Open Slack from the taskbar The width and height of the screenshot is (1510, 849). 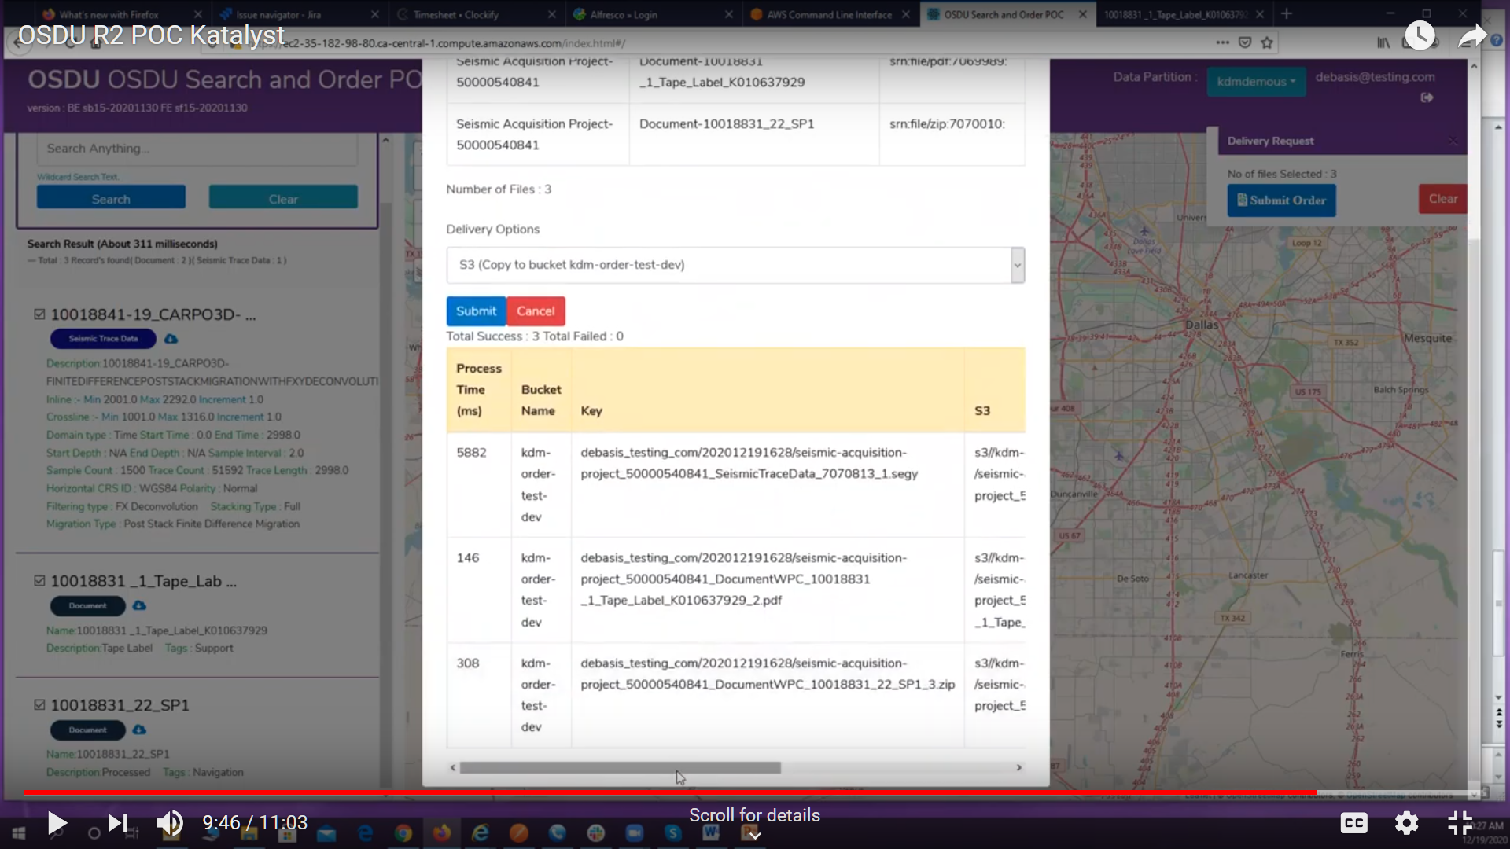click(x=596, y=833)
